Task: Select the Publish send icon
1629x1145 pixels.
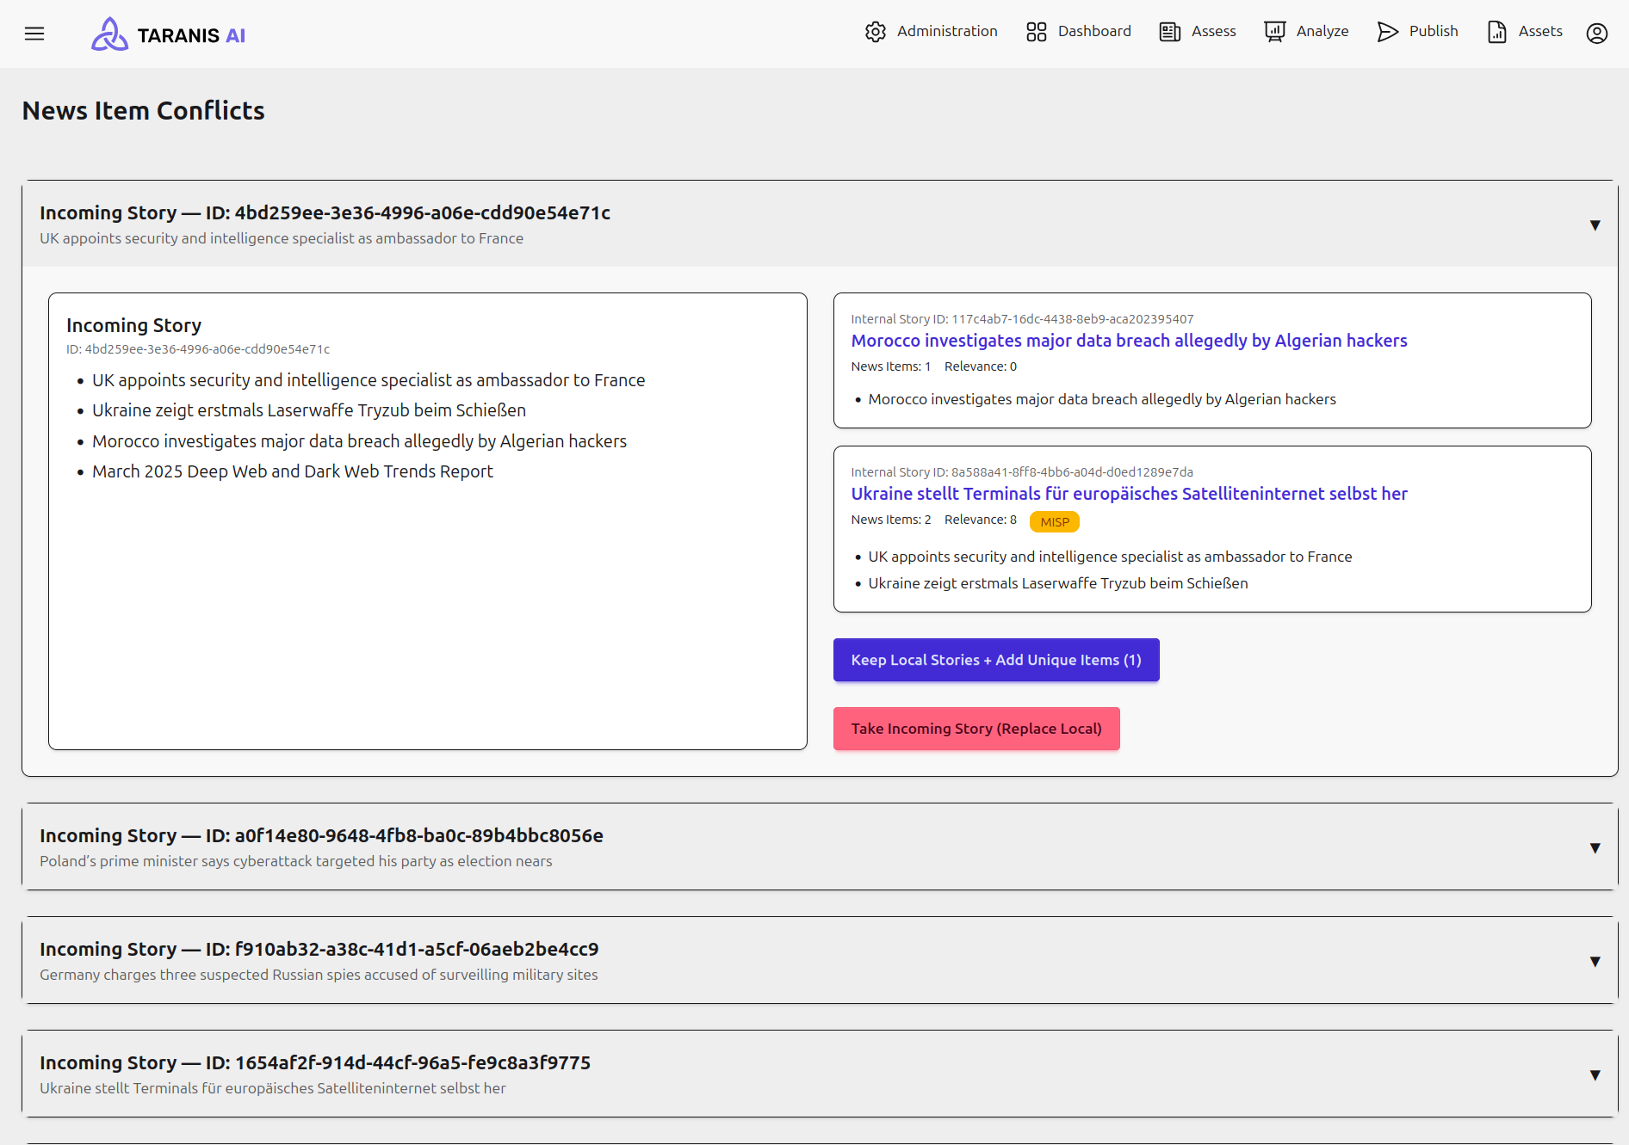Action: (x=1387, y=32)
